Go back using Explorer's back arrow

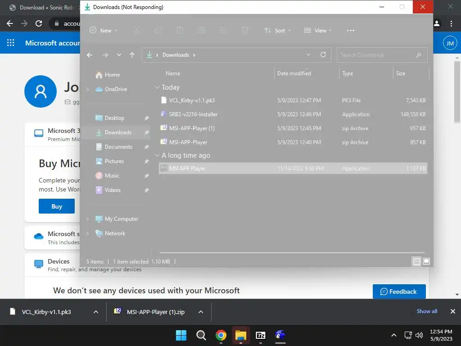coord(90,55)
